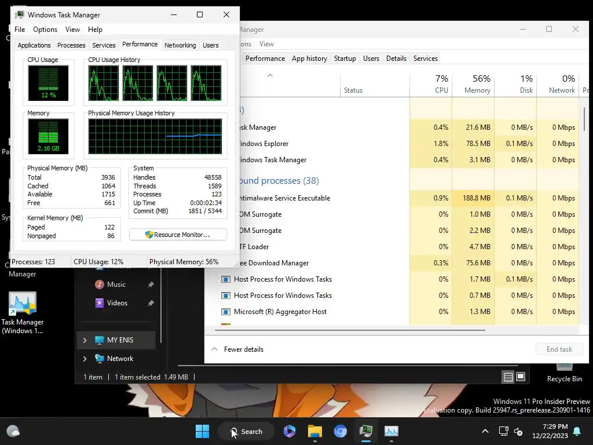Select the new Task Manager graph taskbar icon
593x445 pixels.
click(391, 431)
